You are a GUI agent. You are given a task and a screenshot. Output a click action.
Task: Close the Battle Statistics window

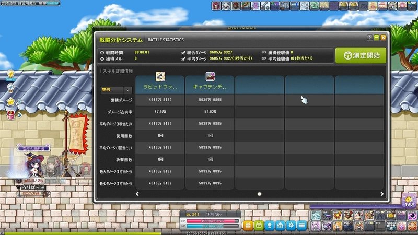[x=383, y=38]
